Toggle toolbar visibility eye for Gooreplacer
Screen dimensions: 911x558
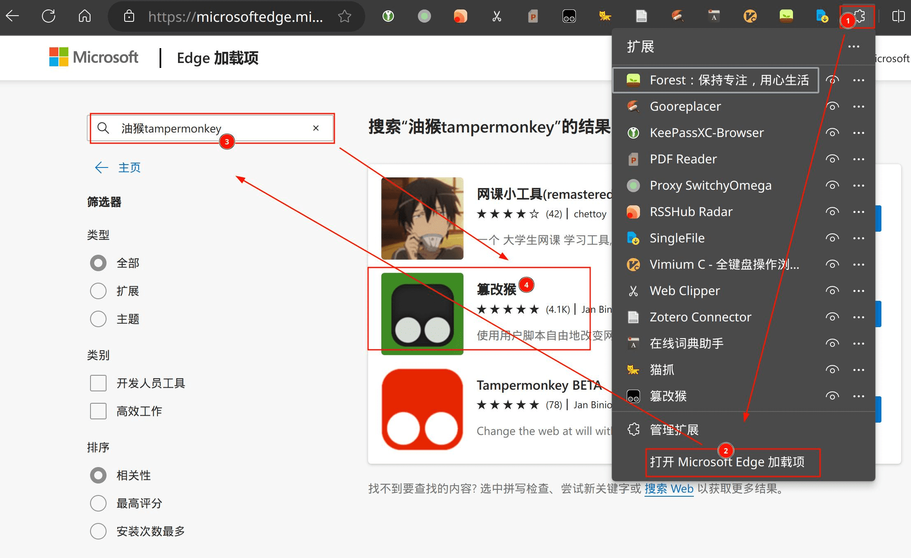832,106
